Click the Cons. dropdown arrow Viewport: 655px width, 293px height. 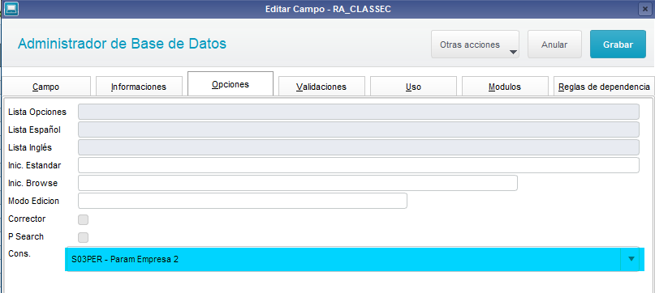coord(631,259)
